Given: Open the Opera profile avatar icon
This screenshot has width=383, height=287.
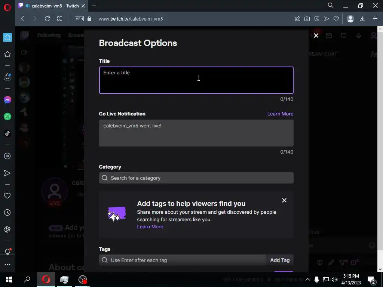Looking at the screenshot, I should [x=350, y=19].
